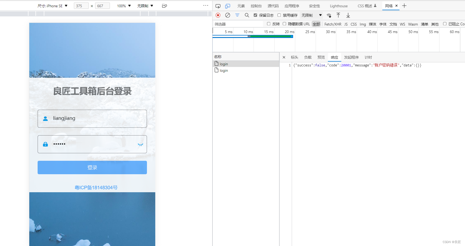Open device toolbar throttling dropdown
465x246 pixels.
pos(145,6)
